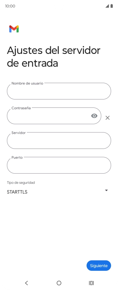Image resolution: width=118 pixels, height=290 pixels.
Task: Tap the floating Servidor field label
Action: pyautogui.click(x=19, y=132)
